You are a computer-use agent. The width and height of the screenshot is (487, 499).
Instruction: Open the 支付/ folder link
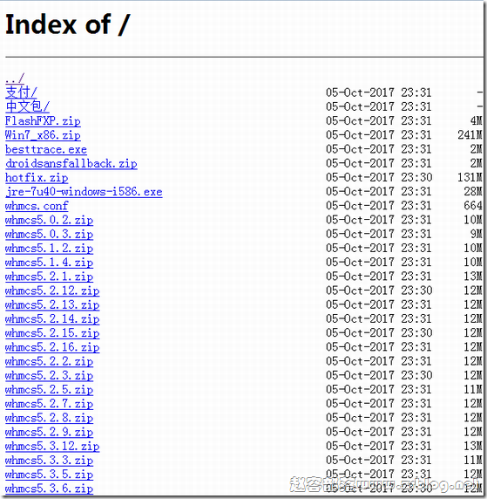(21, 92)
